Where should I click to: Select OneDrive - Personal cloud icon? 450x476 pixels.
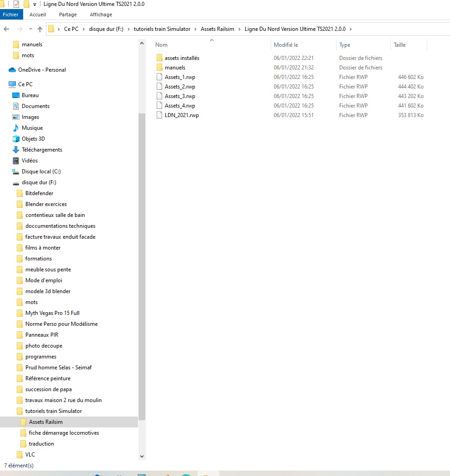pyautogui.click(x=12, y=70)
